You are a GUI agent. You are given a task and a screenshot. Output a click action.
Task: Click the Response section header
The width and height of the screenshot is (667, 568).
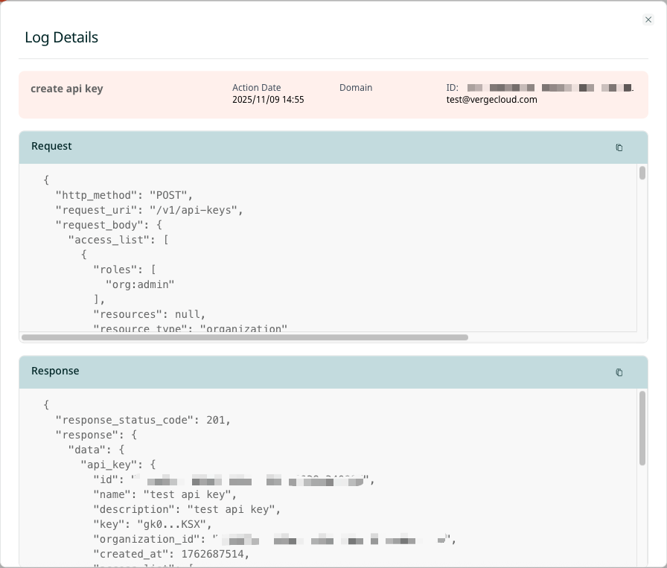55,371
